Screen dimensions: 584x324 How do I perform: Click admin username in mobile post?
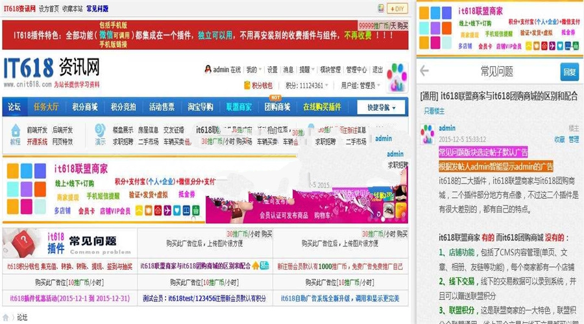point(447,128)
